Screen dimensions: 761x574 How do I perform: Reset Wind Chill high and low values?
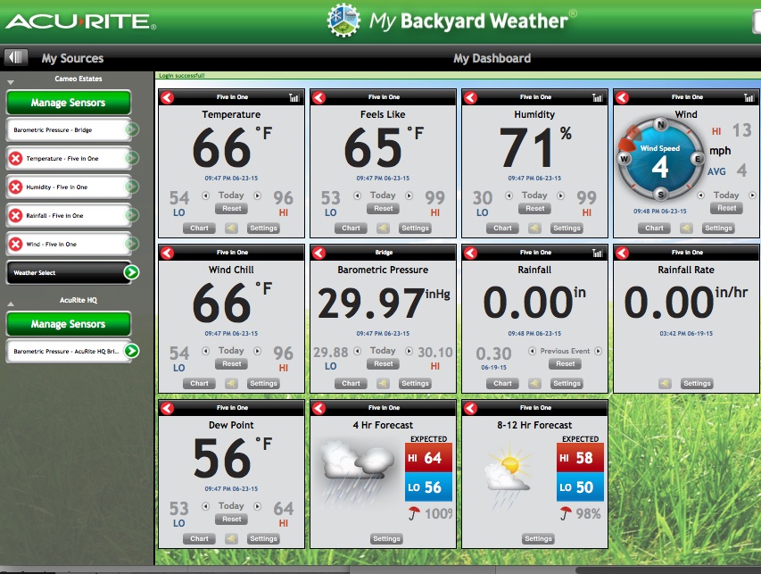pyautogui.click(x=231, y=363)
